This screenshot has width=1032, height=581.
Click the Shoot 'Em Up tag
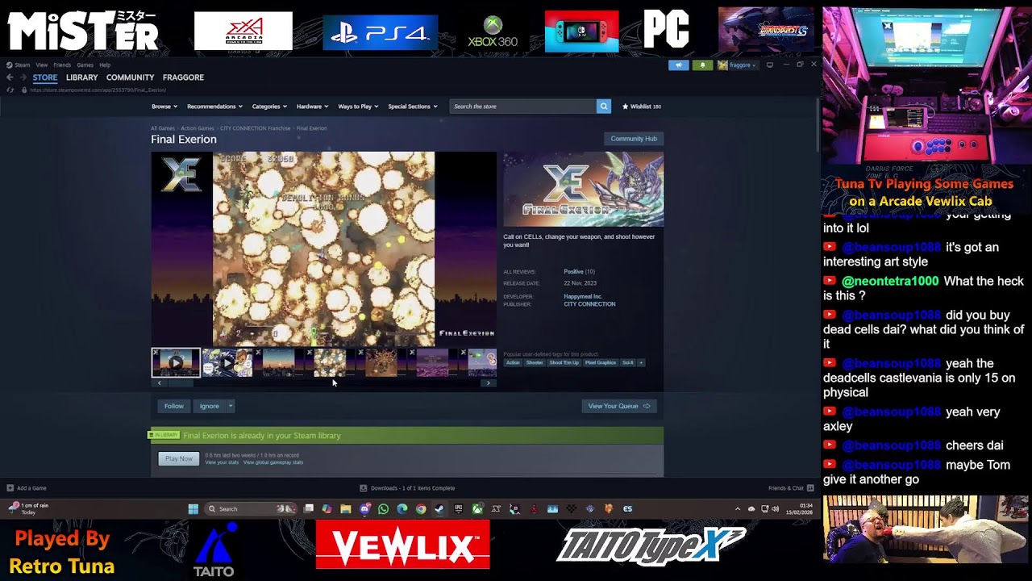tap(564, 363)
